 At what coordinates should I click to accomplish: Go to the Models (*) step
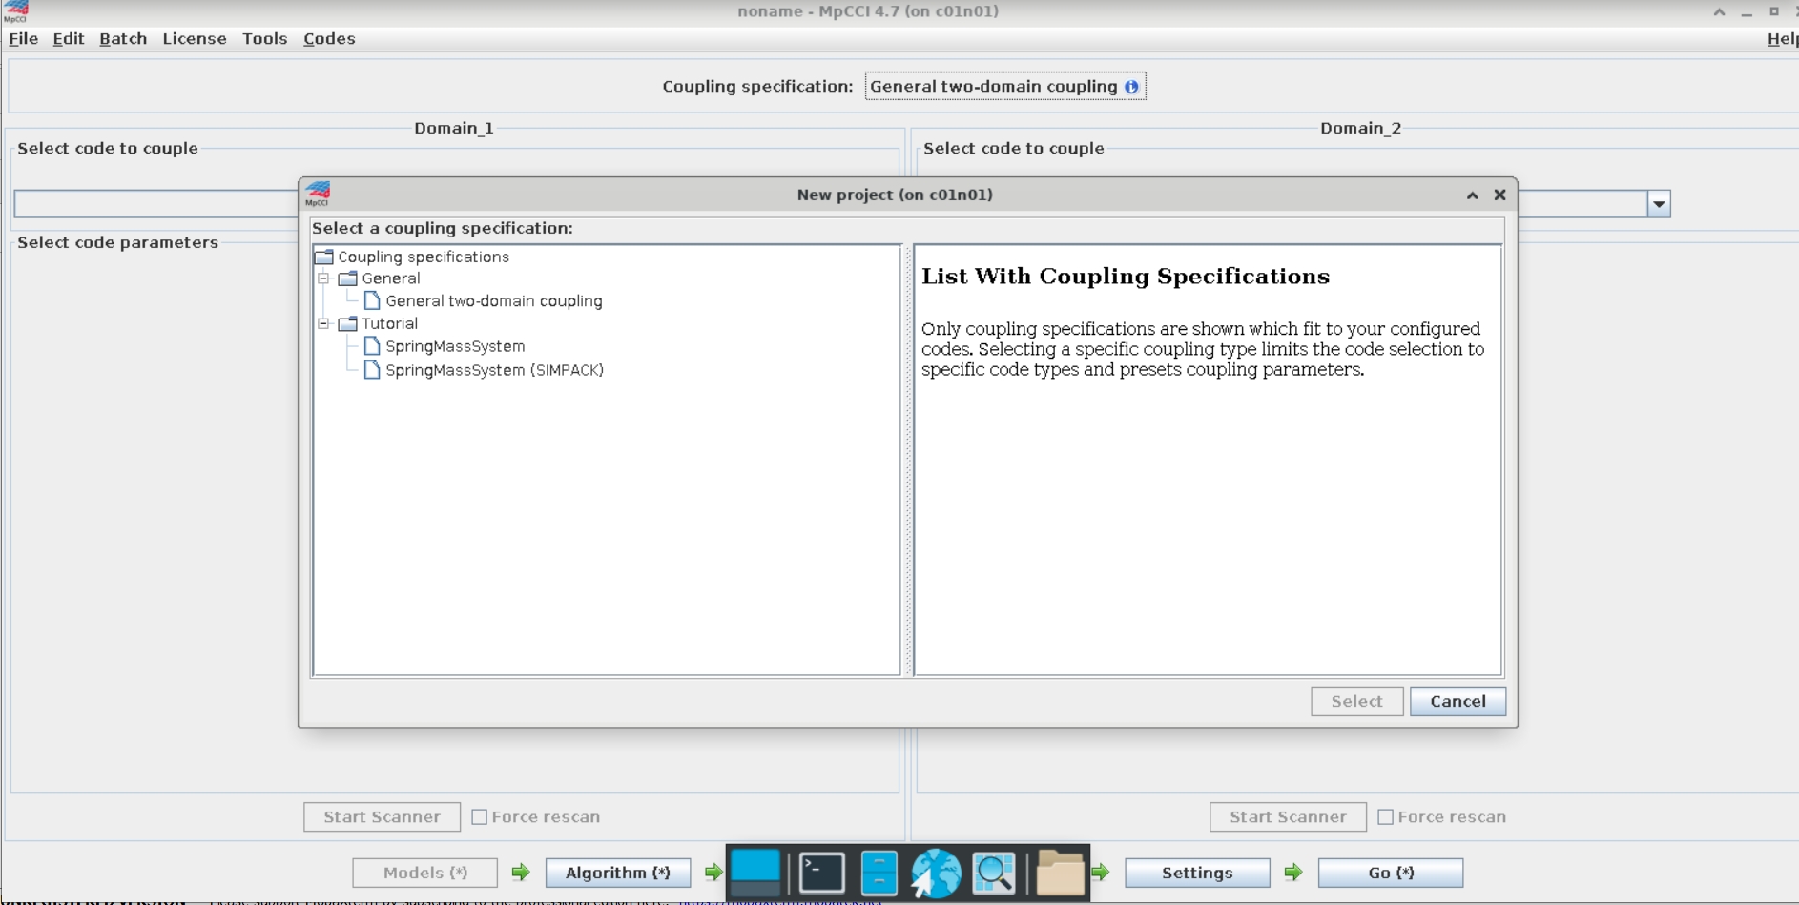[425, 874]
